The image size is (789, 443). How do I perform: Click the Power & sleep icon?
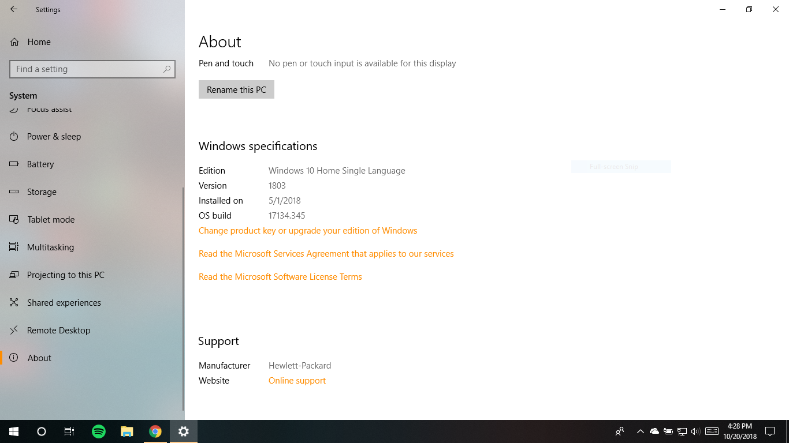(x=14, y=137)
